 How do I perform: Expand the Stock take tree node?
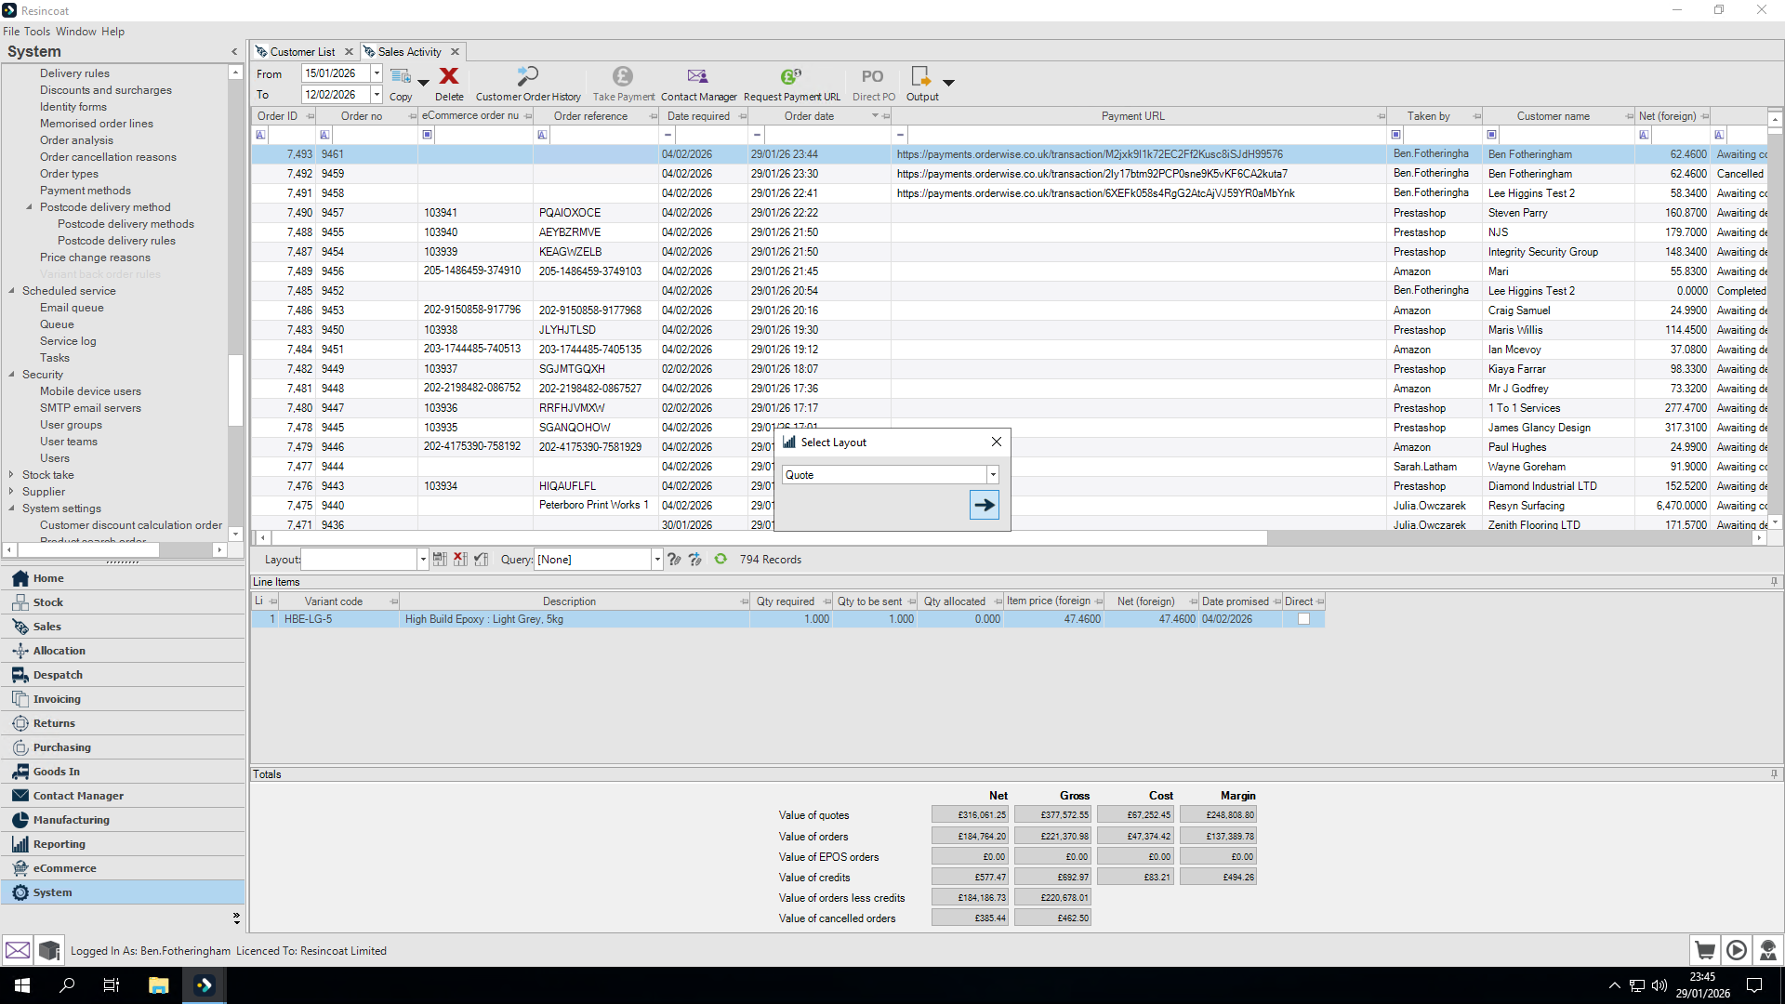(11, 475)
